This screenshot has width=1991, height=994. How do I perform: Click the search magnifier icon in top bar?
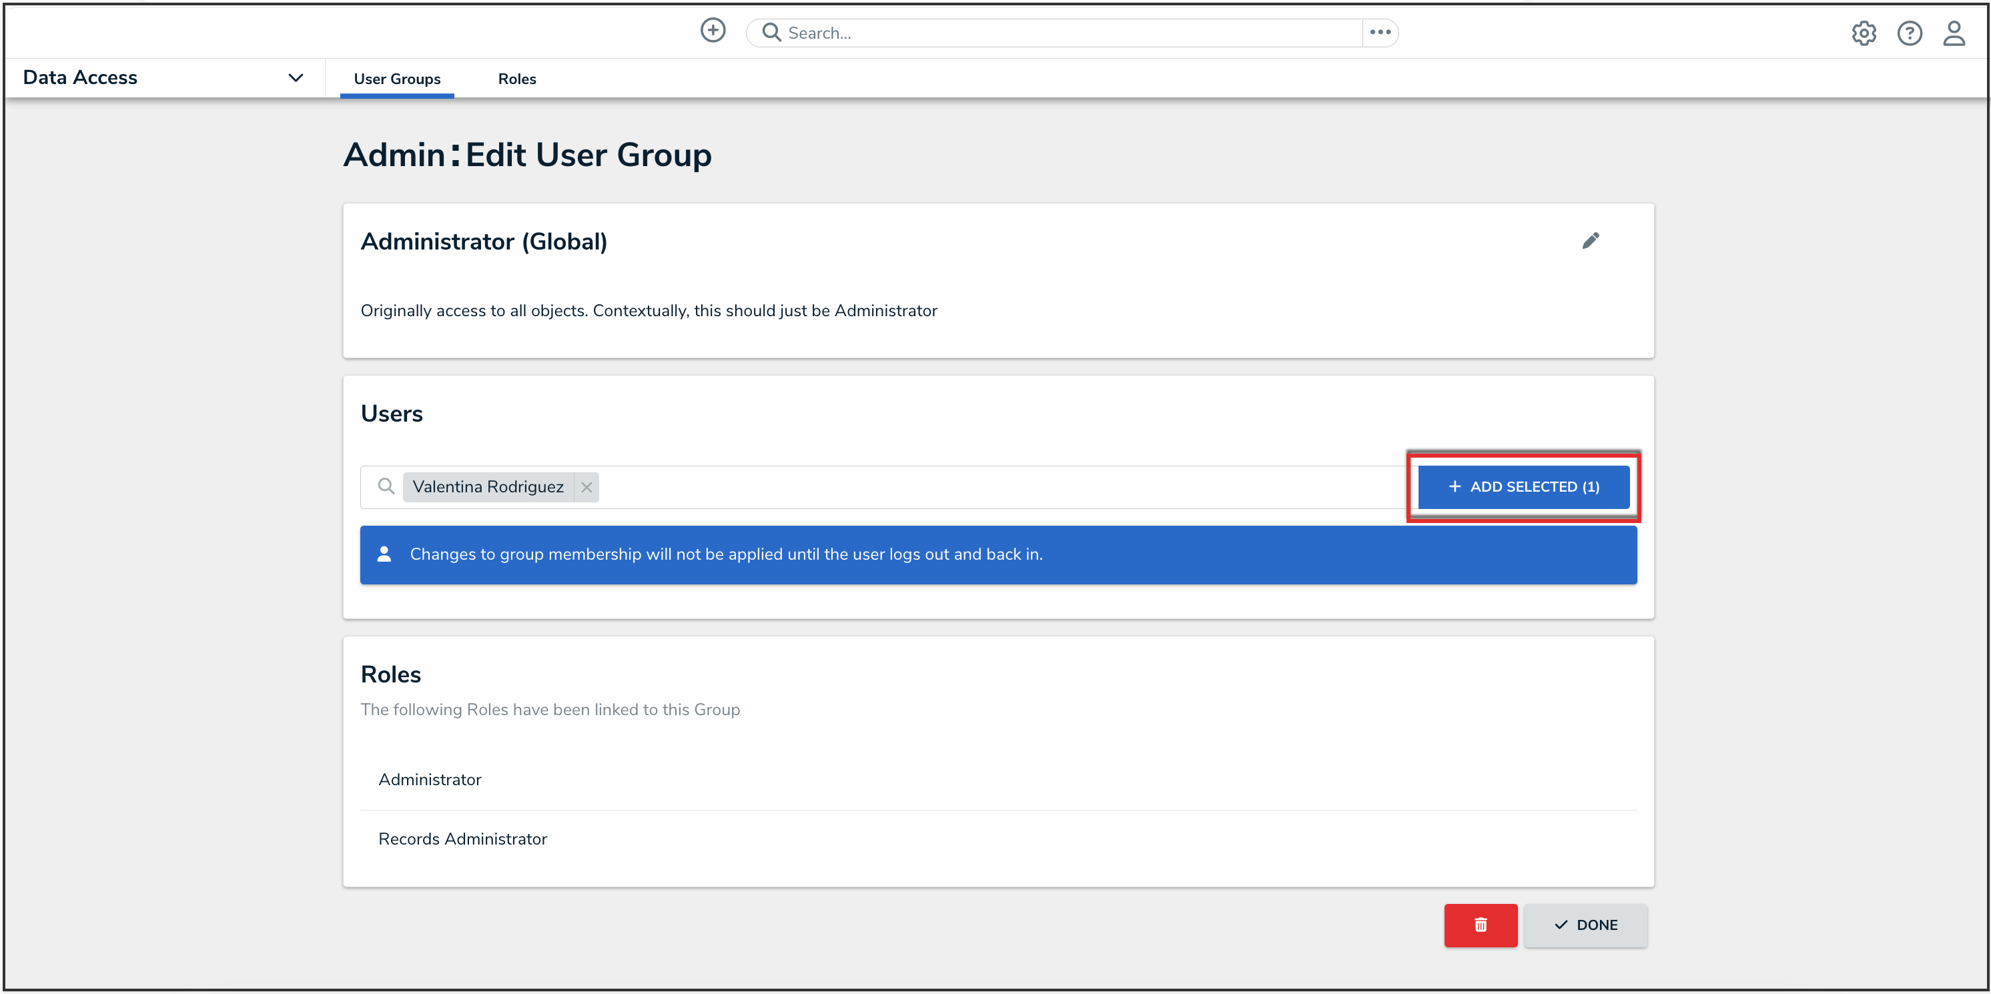pos(771,33)
